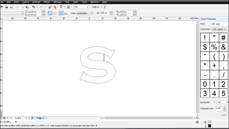Select Portrait page orientation
The width and height of the screenshot is (229, 129).
pyautogui.click(x=50, y=13)
